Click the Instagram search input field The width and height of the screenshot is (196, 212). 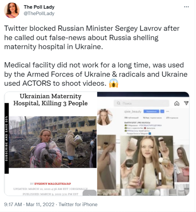click(142, 103)
